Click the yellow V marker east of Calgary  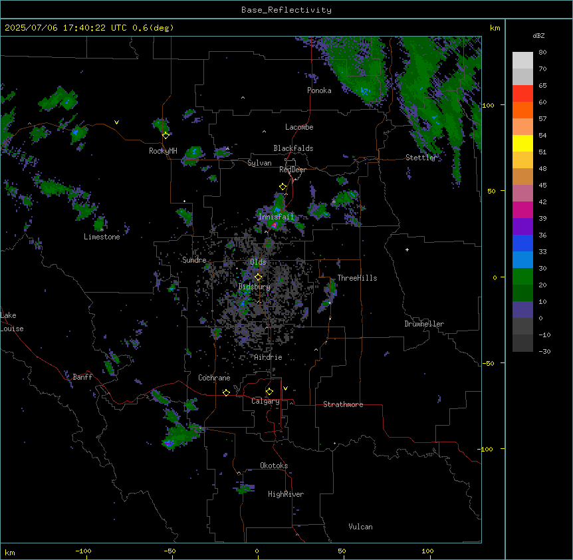click(285, 388)
